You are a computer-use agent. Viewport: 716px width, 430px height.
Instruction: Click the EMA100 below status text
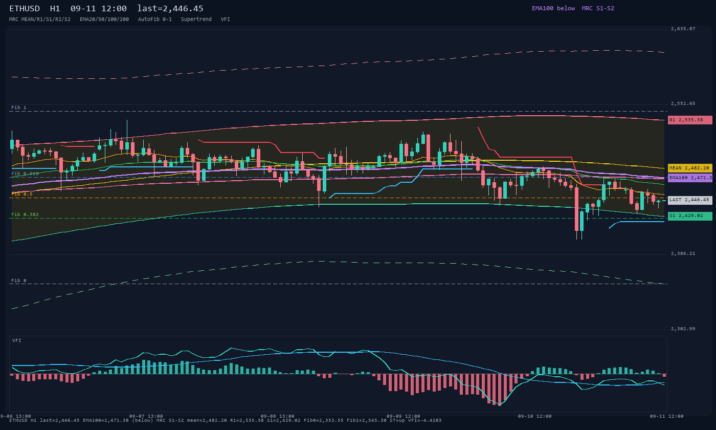click(553, 8)
